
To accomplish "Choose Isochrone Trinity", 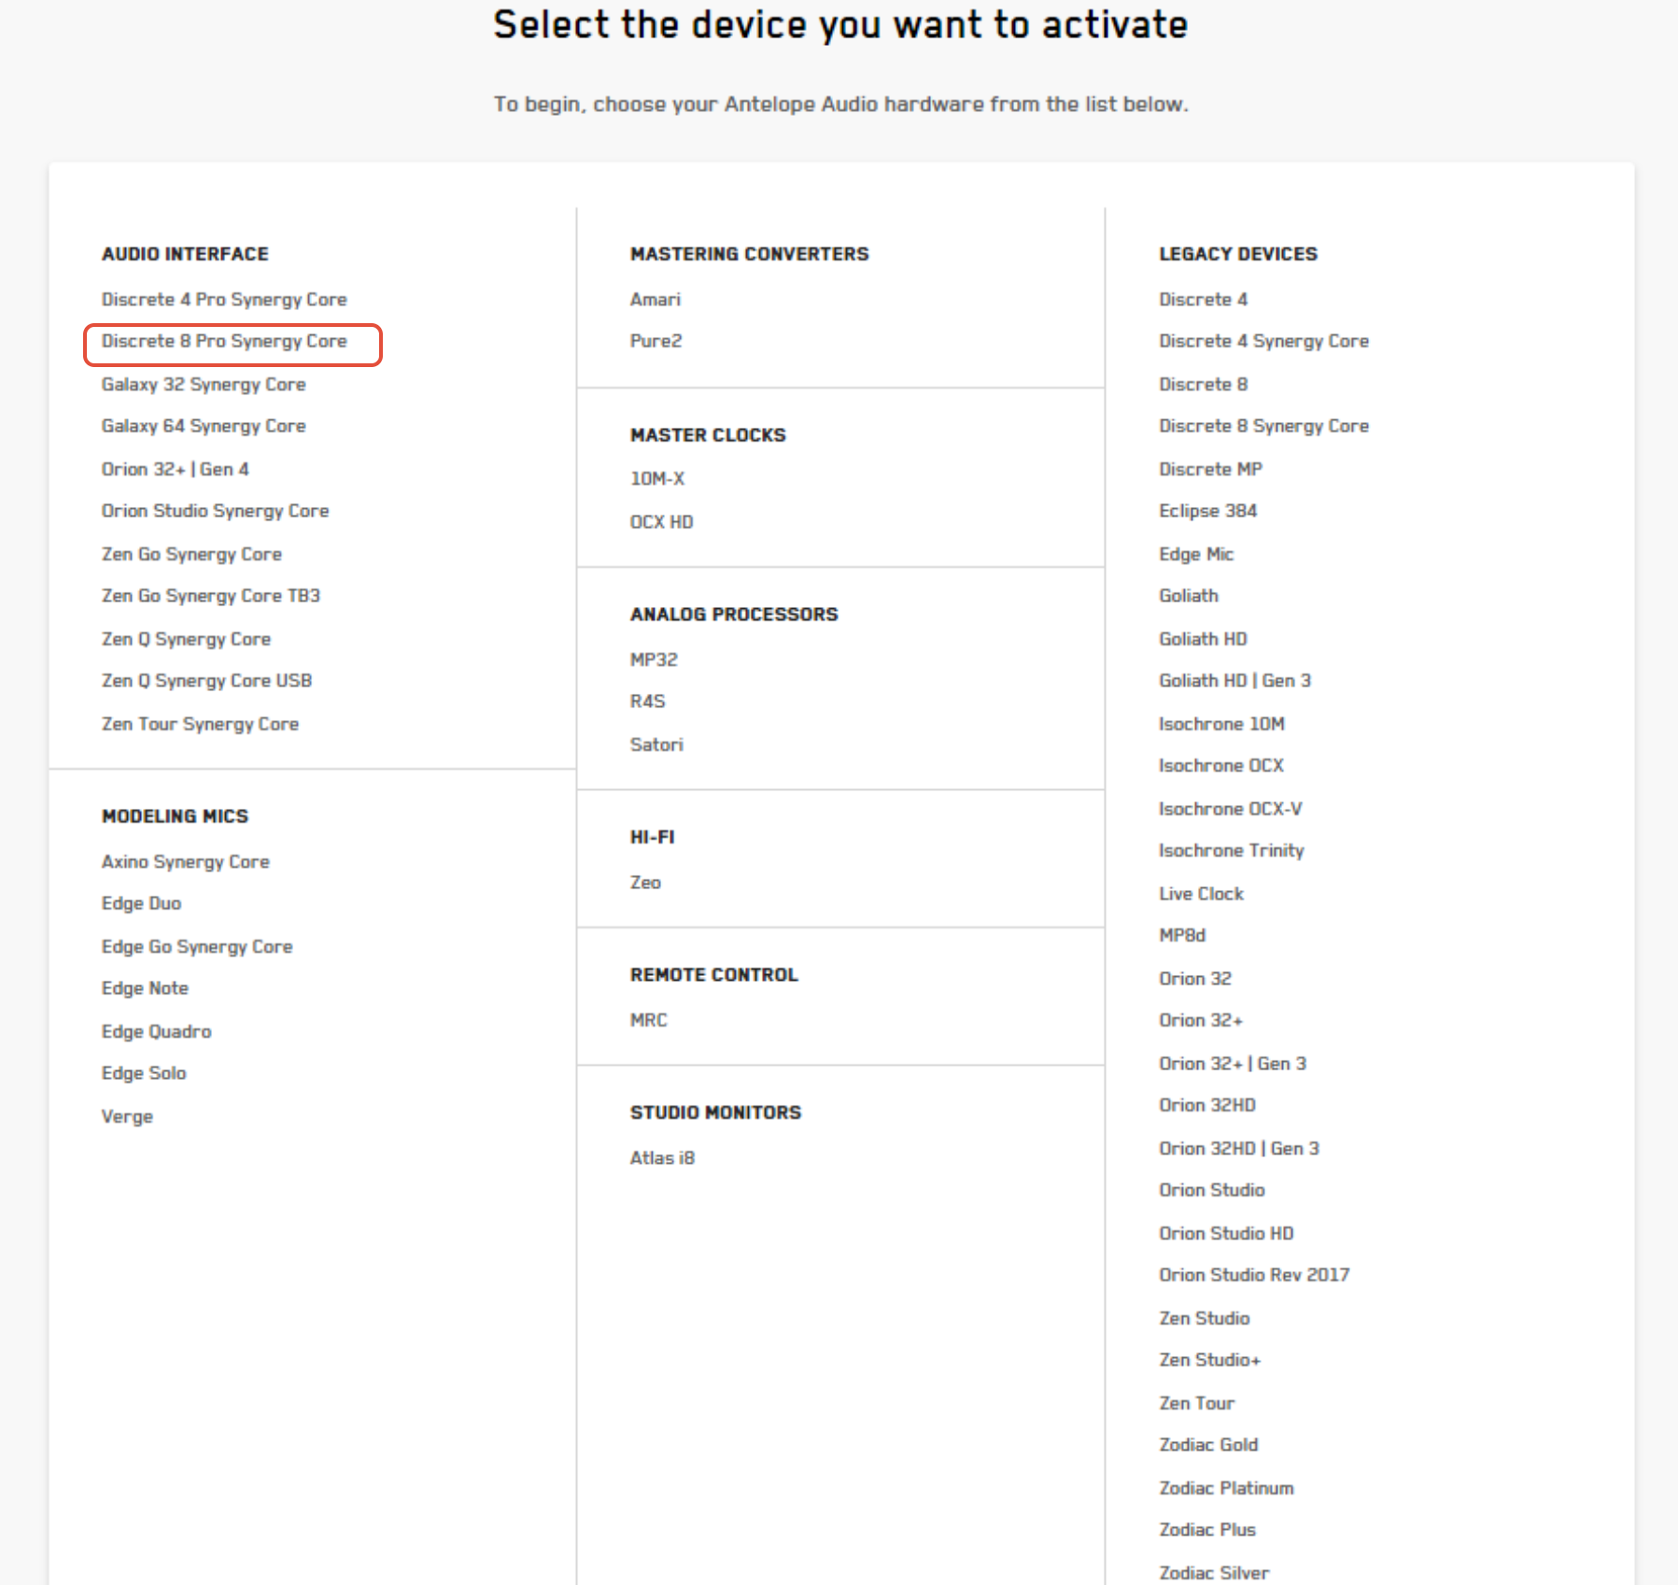I will (x=1233, y=851).
